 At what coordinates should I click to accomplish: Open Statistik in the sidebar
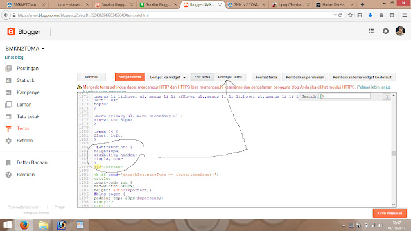tap(26, 80)
